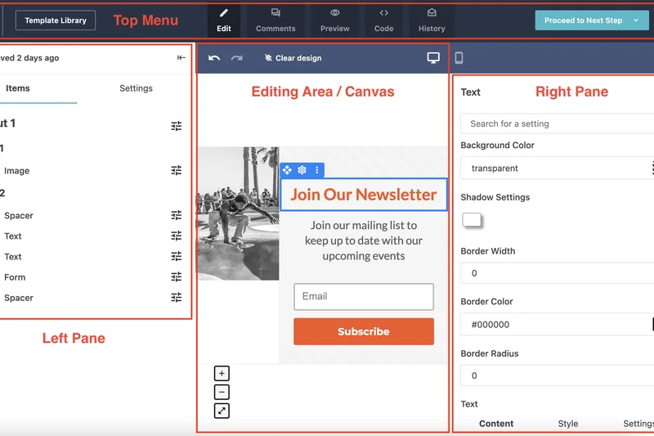654x436 pixels.
Task: Toggle the Shadow Settings switch
Action: 473,219
